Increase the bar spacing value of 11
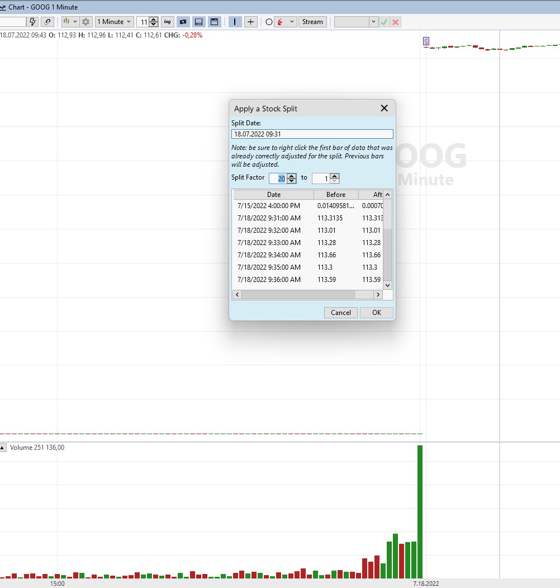Viewport: 560px width, 588px height. coord(154,19)
